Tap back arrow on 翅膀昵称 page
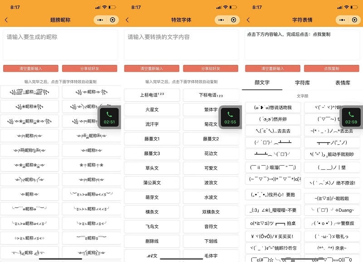The image size is (363, 262). pos(6,20)
